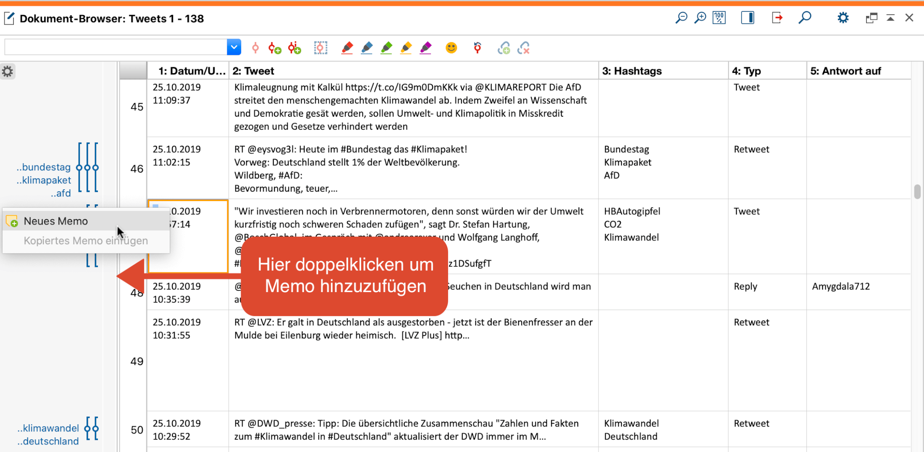The image size is (924, 452).
Task: Click the remove link icon
Action: click(x=524, y=48)
